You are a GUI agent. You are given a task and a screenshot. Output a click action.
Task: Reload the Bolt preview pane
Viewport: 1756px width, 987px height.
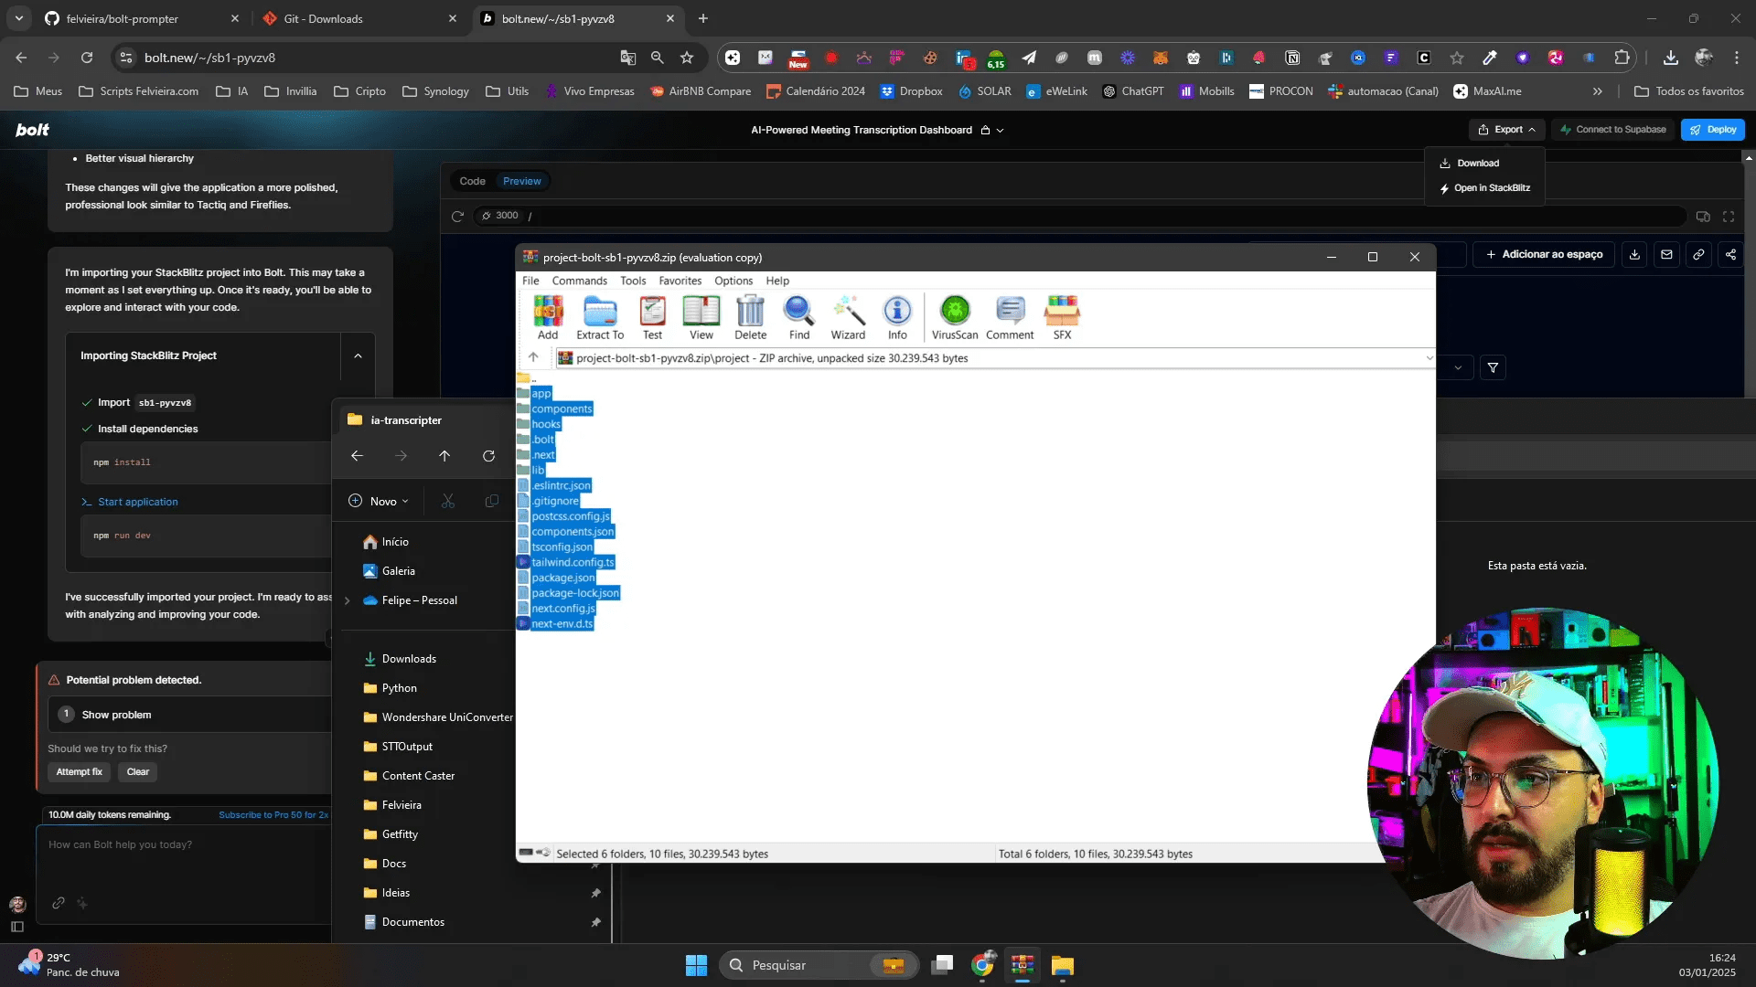click(457, 216)
